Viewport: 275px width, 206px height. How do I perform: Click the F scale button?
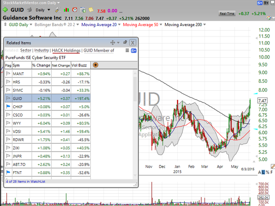coord(272,172)
